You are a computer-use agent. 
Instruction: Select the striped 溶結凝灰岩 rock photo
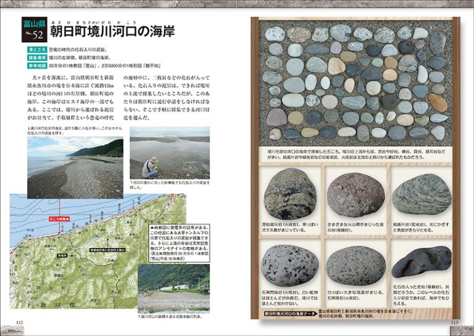point(290,193)
